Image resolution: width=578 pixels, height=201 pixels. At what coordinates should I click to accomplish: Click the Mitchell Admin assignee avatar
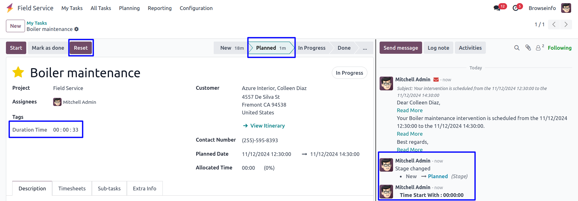point(57,102)
